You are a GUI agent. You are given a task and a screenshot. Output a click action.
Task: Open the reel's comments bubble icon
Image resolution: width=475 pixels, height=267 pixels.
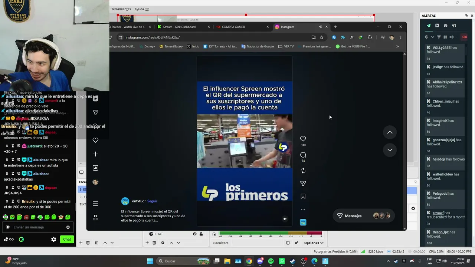(303, 155)
